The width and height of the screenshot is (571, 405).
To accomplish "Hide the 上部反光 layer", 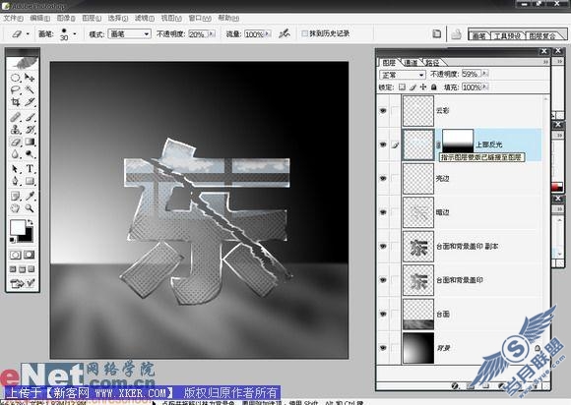I will tap(383, 145).
